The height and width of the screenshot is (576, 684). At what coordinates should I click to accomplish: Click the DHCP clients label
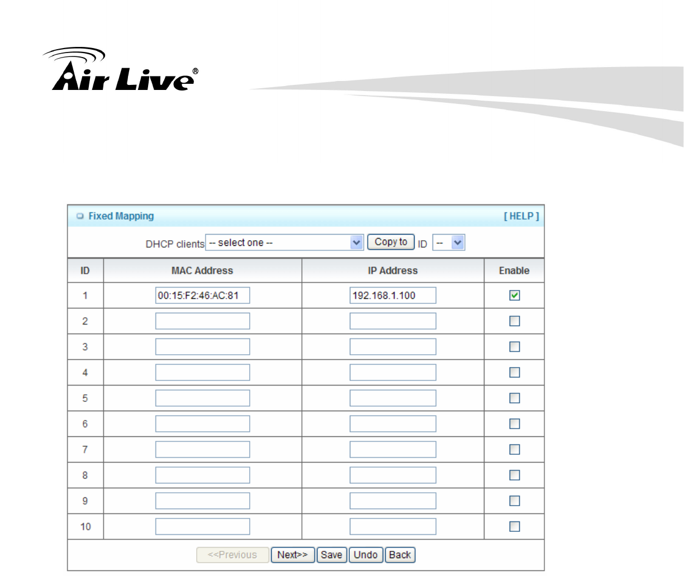click(175, 244)
